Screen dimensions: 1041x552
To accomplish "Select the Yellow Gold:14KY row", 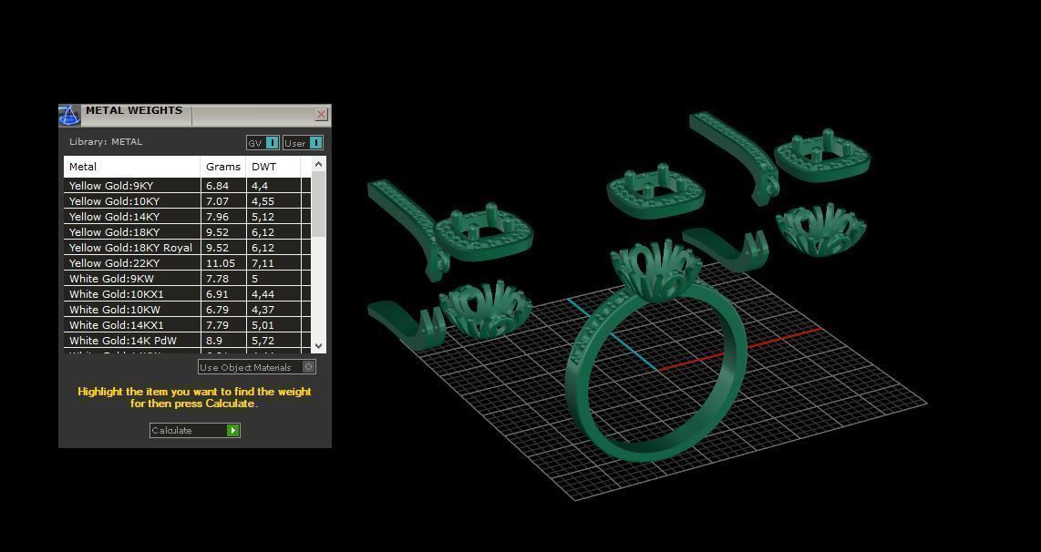I will pos(187,216).
